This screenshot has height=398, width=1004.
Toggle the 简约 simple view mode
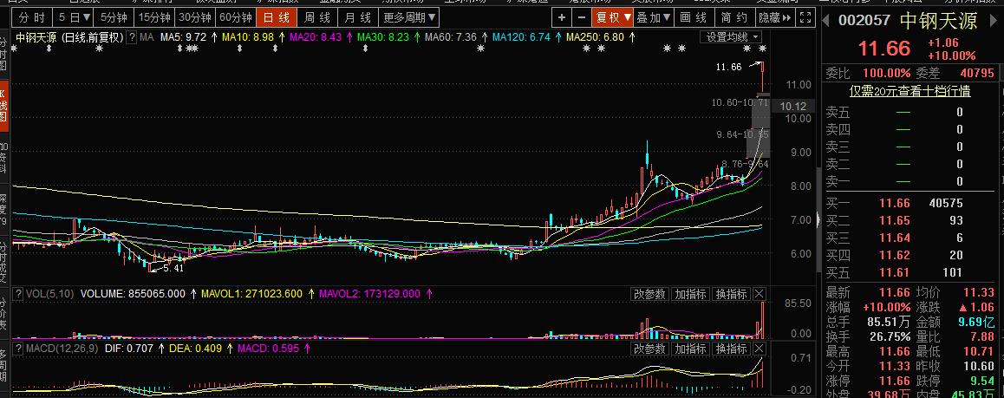733,17
